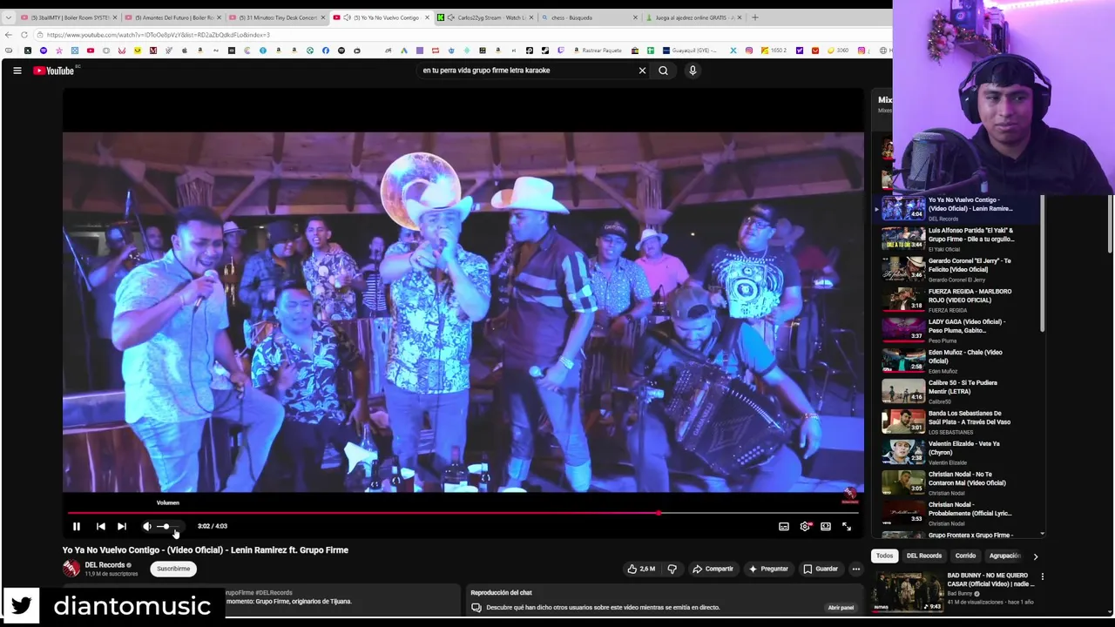This screenshot has width=1115, height=627.
Task: Switch to 31 Minutos Tiny Desk tab
Action: [x=277, y=17]
